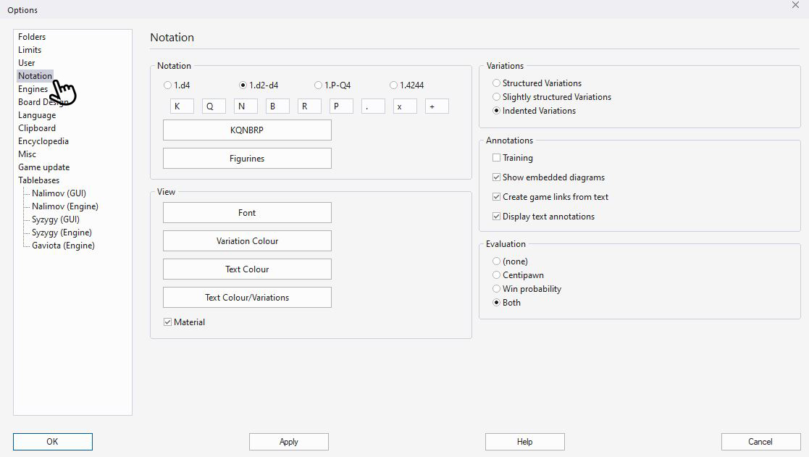This screenshot has width=809, height=457.
Task: Select Nalimov (Engine) under Tablebases
Action: point(65,206)
